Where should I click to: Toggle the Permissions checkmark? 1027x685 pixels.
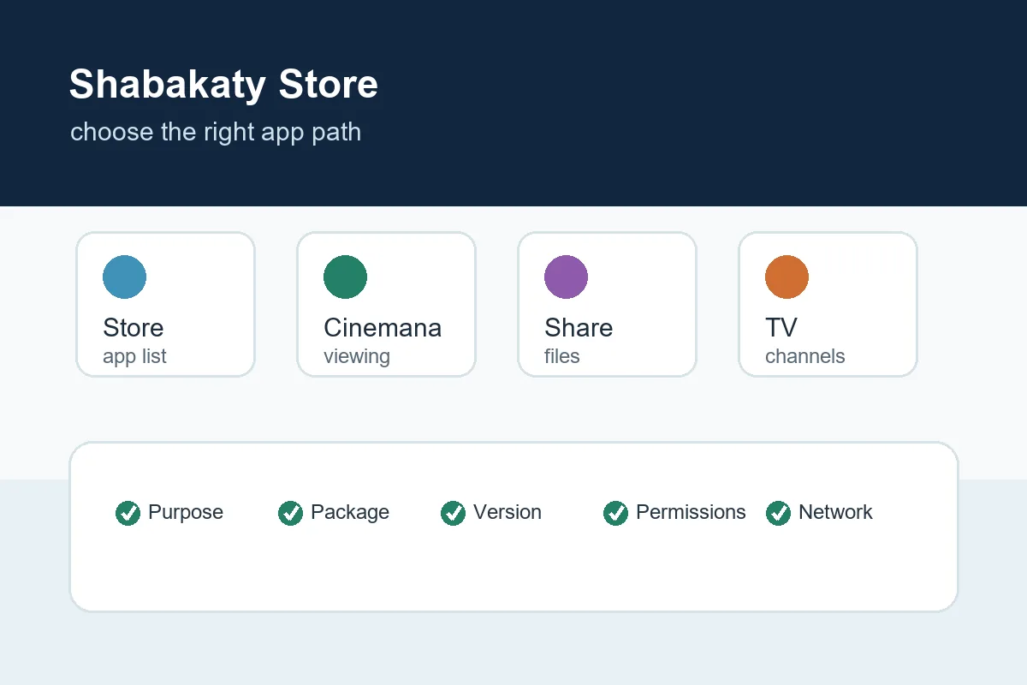click(616, 513)
